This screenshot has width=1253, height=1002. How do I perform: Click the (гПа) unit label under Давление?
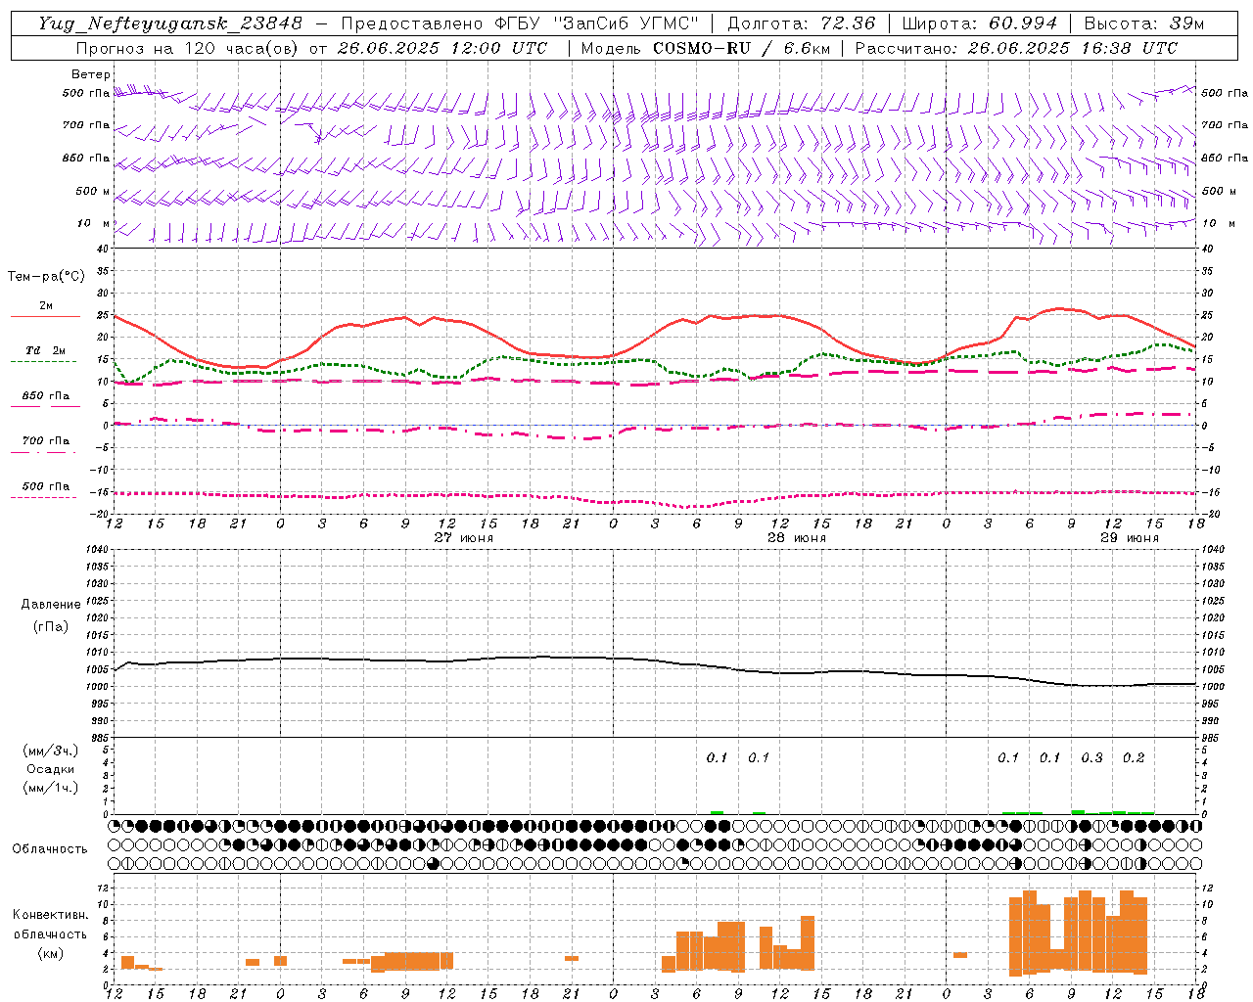(x=51, y=626)
